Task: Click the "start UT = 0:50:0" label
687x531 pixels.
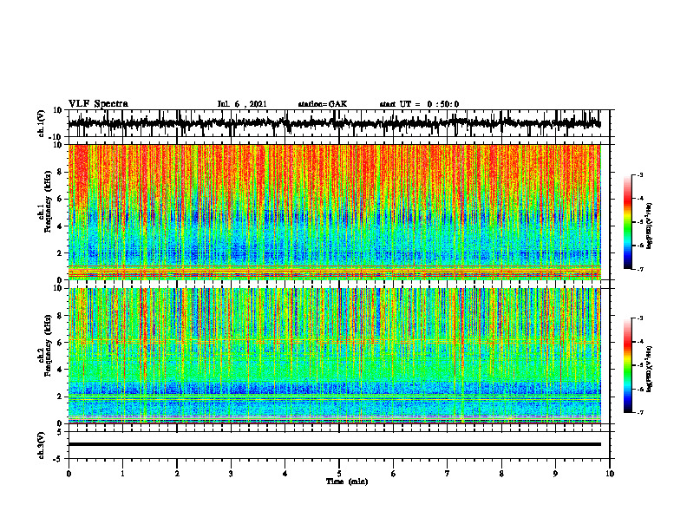Action: click(419, 104)
